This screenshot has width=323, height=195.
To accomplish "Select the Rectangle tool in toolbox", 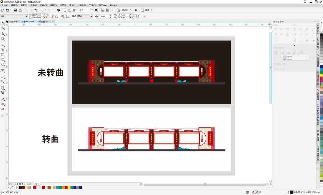I will (3, 55).
